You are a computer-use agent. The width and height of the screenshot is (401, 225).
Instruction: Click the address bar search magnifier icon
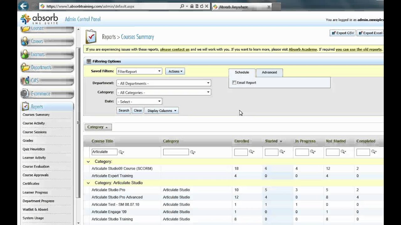[182, 6]
